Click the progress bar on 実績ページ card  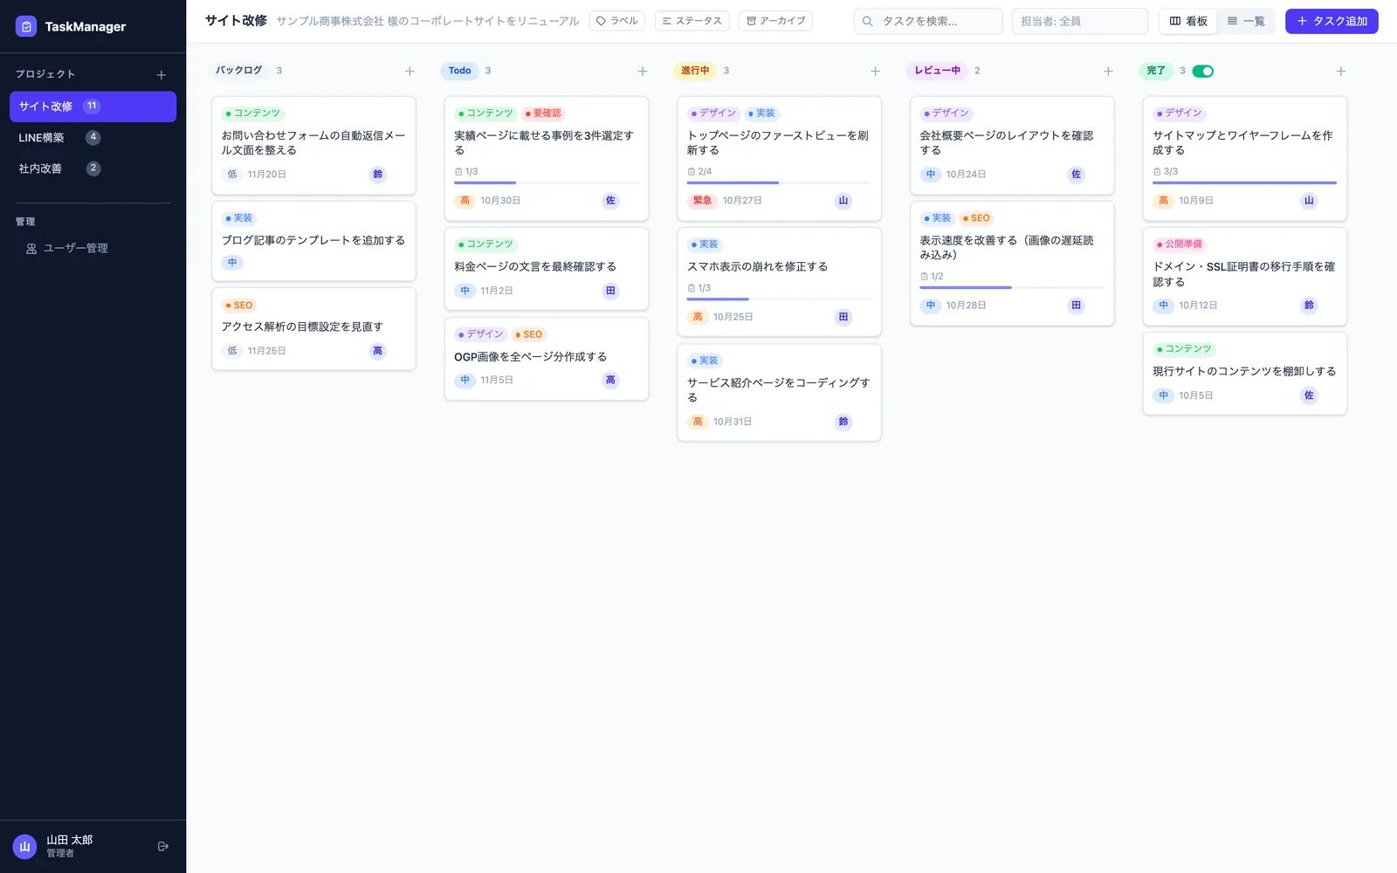click(547, 182)
